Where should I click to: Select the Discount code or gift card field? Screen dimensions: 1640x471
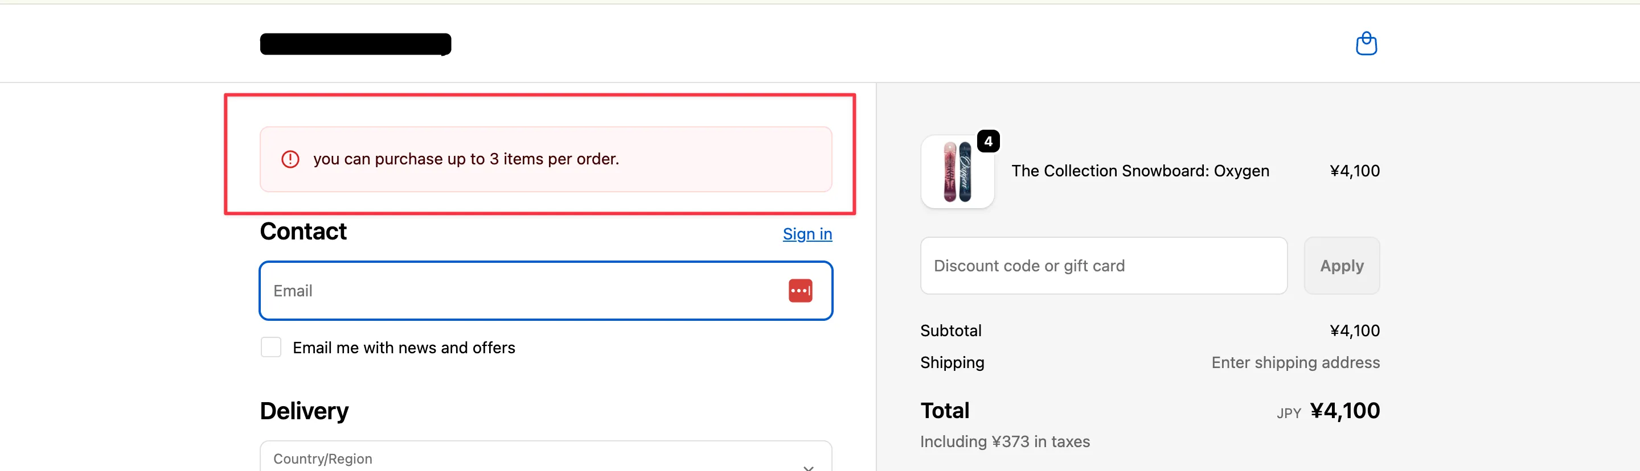1102,266
